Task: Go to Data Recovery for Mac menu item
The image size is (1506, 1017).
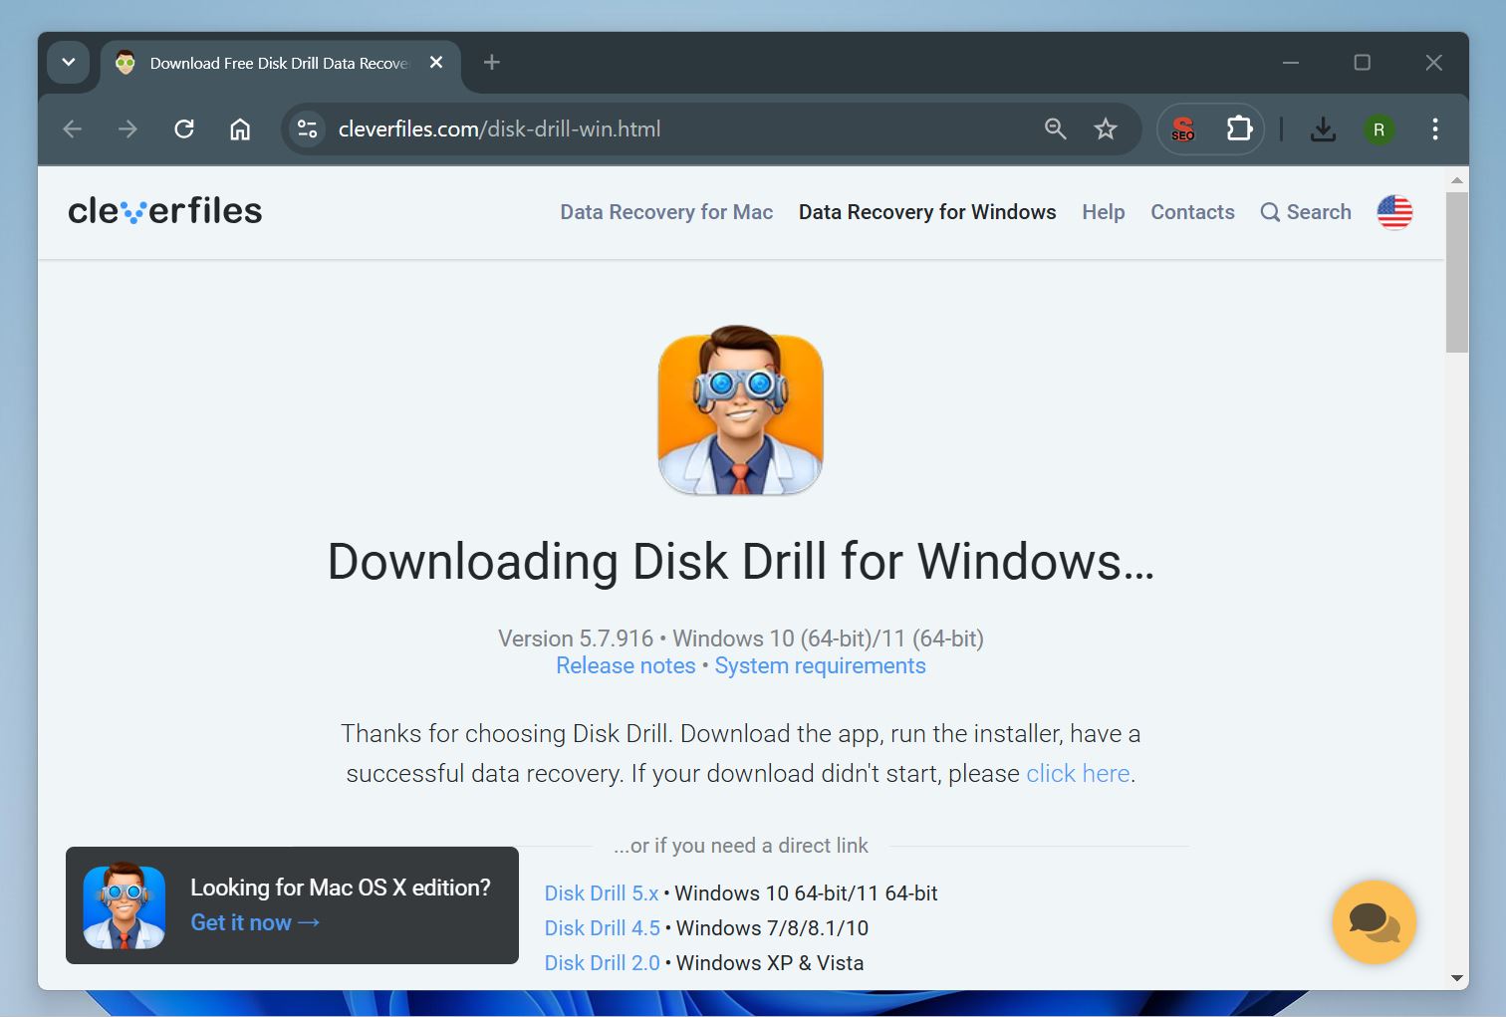Action: [x=666, y=212]
